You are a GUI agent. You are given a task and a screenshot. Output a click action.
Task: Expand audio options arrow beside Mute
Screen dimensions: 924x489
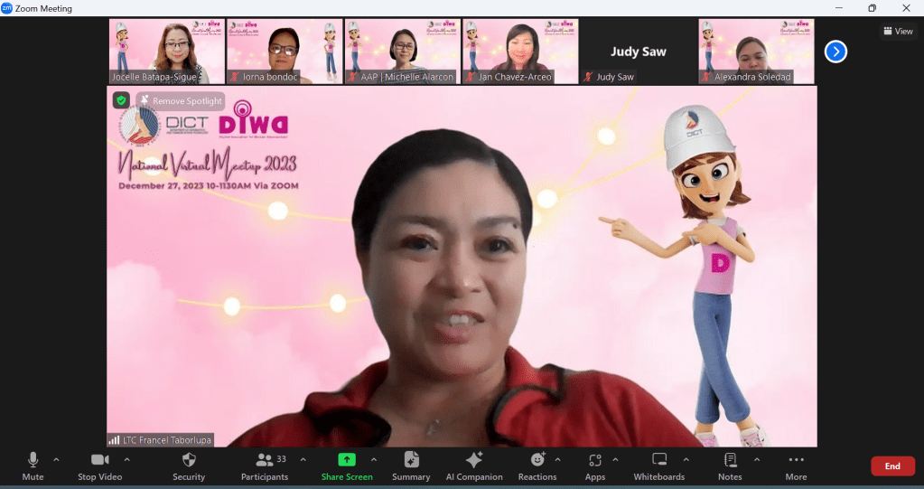(56, 459)
